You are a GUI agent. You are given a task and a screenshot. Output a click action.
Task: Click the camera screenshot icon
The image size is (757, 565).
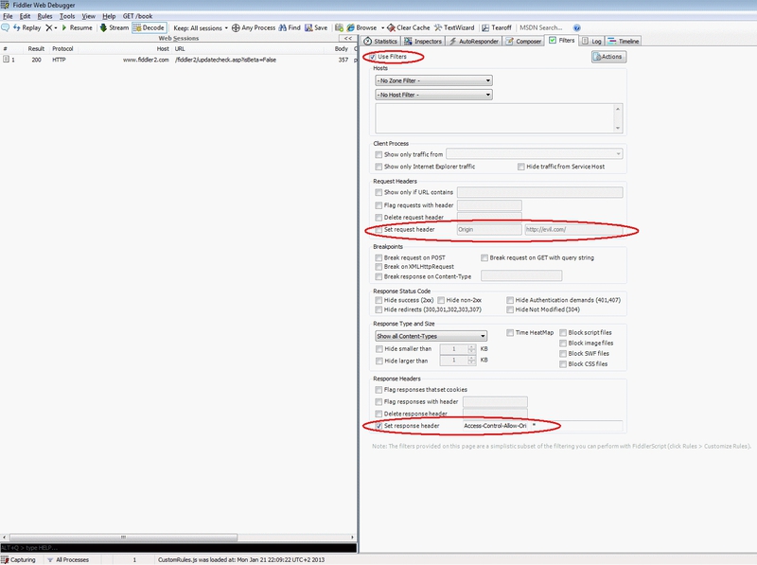coord(339,28)
